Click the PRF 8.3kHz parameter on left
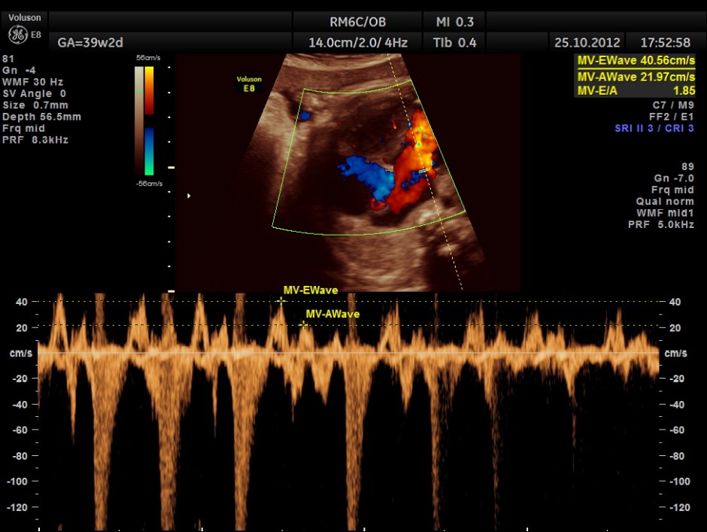This screenshot has height=532, width=707. point(35,139)
